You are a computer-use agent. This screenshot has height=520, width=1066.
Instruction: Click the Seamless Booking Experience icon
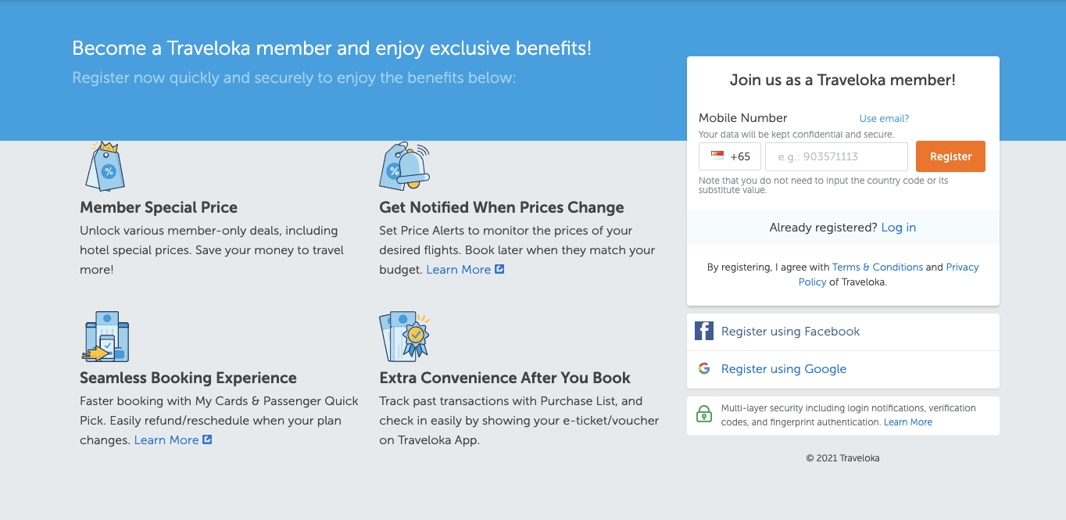tap(106, 336)
